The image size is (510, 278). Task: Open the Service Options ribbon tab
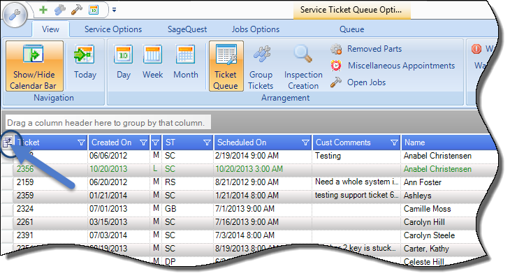pyautogui.click(x=113, y=29)
